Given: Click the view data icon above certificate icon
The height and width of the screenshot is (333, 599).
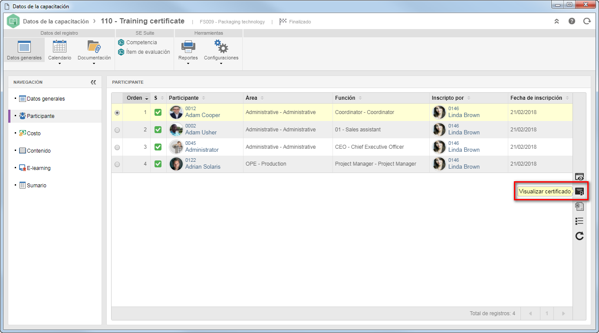Looking at the screenshot, I should pos(579,176).
